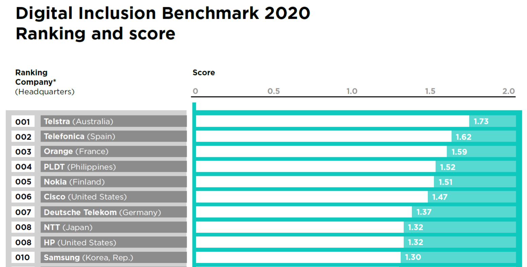The height and width of the screenshot is (267, 527).
Task: Select the Samsung (Korea, Rep.) label
Action: click(88, 257)
